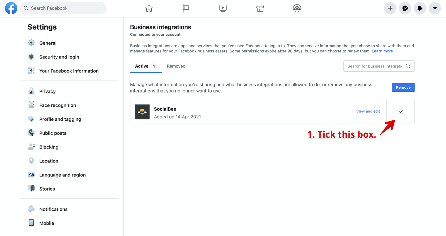
Task: Open the Home feed icon
Action: pos(149,8)
